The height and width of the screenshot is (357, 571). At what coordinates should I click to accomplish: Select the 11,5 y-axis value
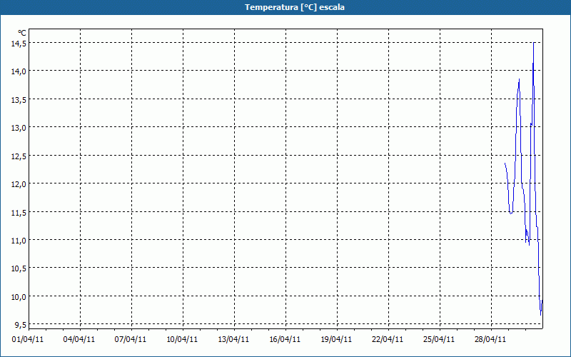(19, 212)
